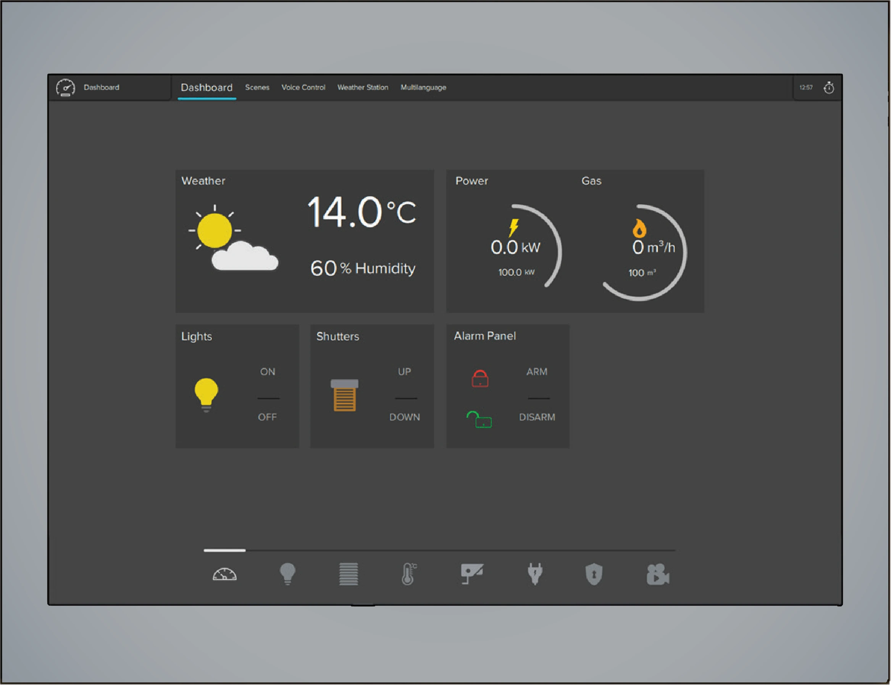Click the bottom page scroll indicator bar
The height and width of the screenshot is (685, 891).
point(440,550)
